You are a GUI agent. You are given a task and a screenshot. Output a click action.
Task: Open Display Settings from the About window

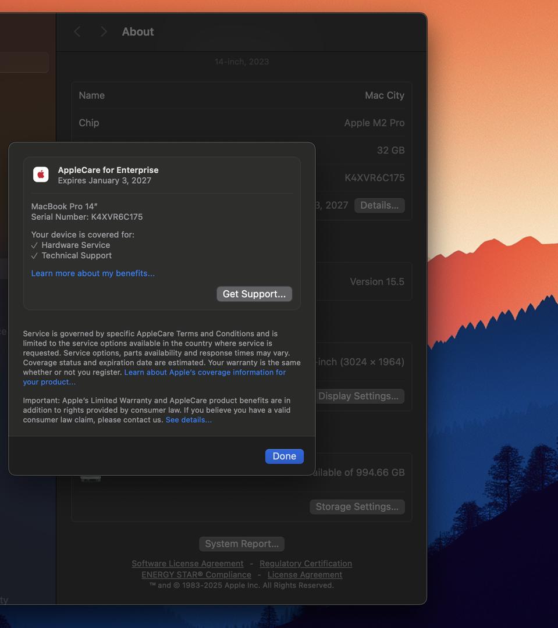coord(358,396)
